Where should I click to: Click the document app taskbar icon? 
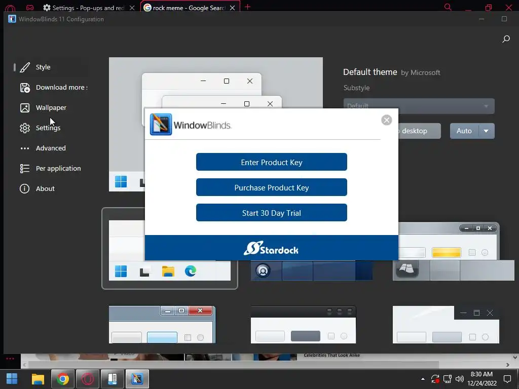[x=112, y=379]
